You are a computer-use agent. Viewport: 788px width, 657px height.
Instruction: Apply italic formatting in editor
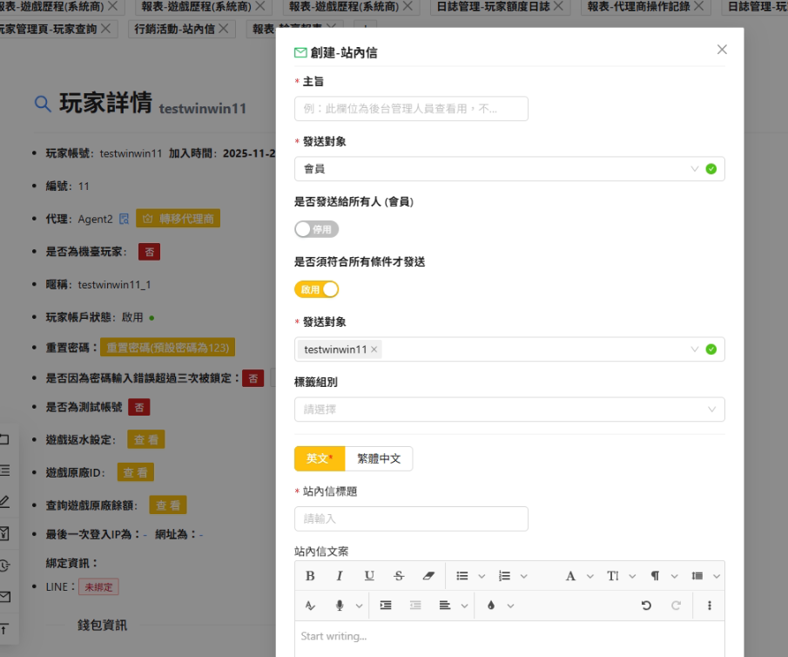pyautogui.click(x=340, y=576)
